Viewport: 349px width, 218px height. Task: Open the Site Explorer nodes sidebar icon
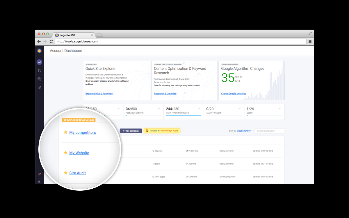click(x=39, y=70)
